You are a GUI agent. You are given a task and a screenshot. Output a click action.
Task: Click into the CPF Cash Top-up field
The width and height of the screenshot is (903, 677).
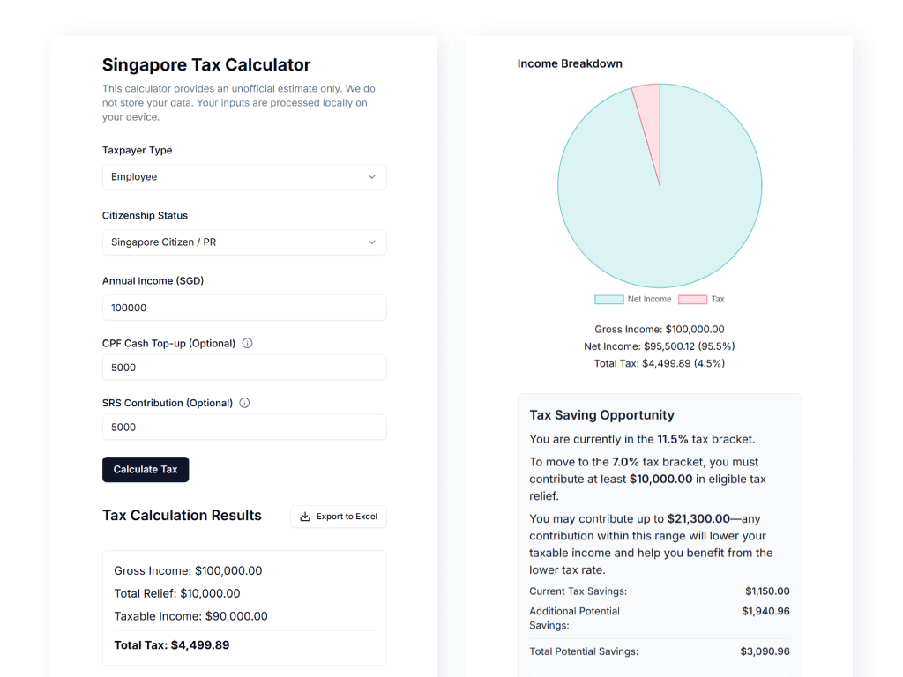point(243,368)
